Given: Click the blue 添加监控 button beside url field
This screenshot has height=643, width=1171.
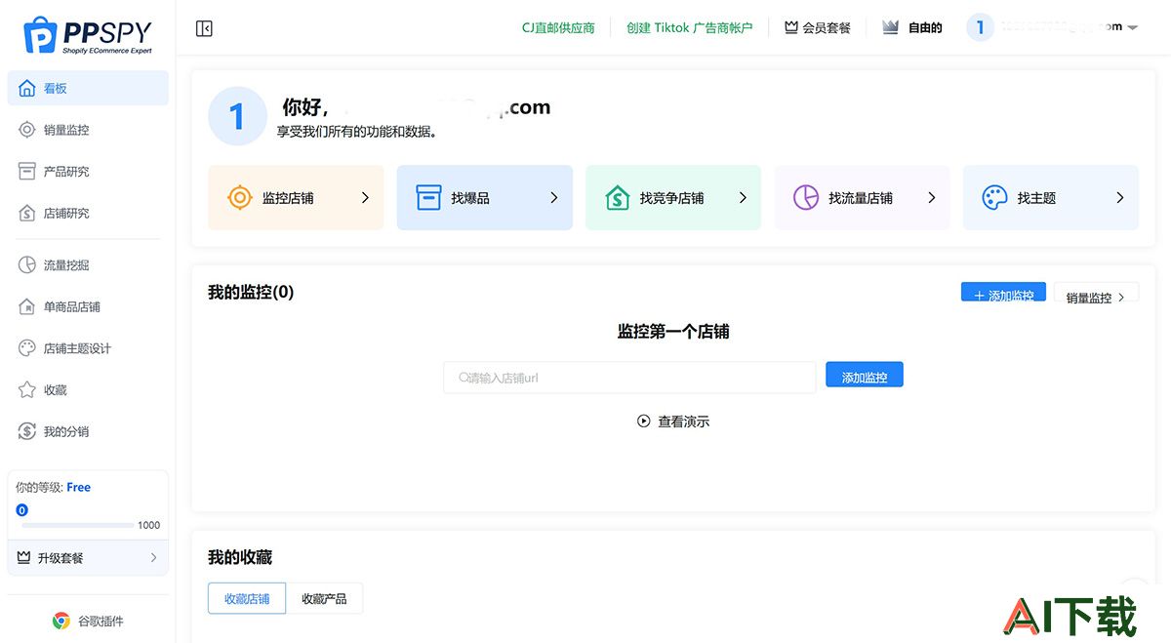Looking at the screenshot, I should click(x=865, y=376).
